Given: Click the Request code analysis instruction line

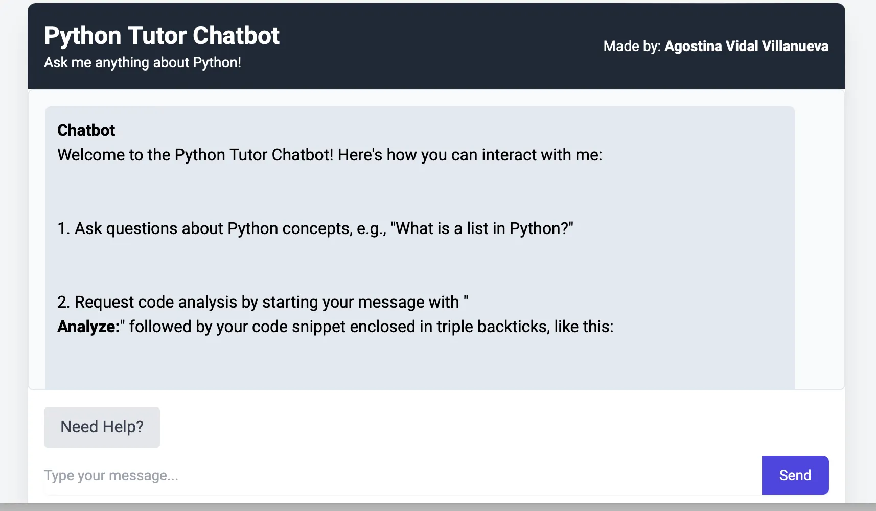Looking at the screenshot, I should tap(261, 302).
